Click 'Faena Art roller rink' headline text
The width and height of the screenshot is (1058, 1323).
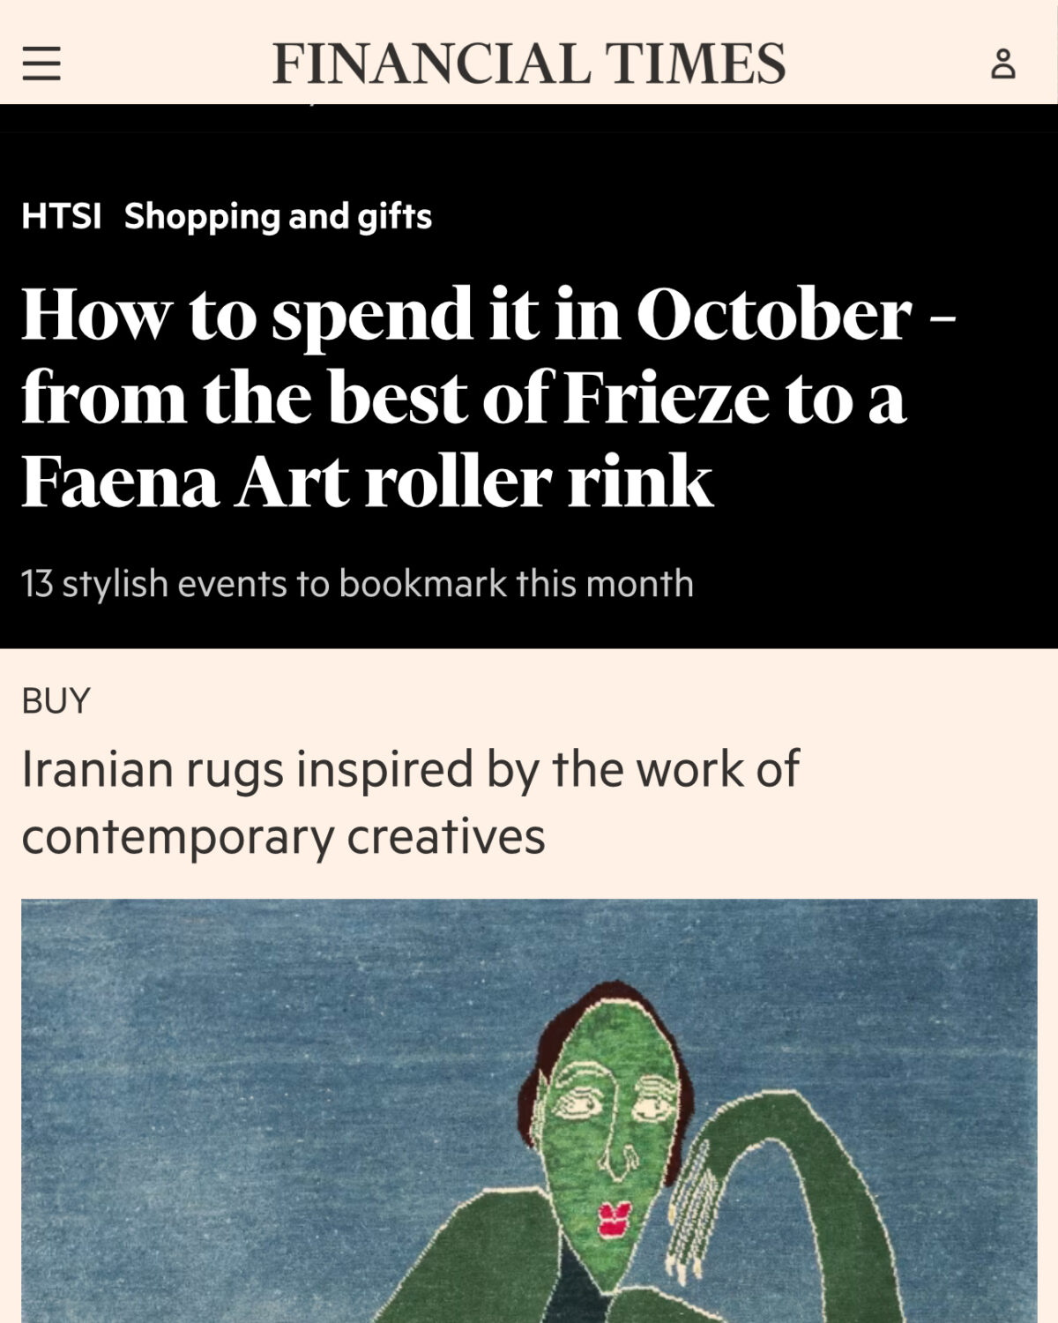coord(367,482)
